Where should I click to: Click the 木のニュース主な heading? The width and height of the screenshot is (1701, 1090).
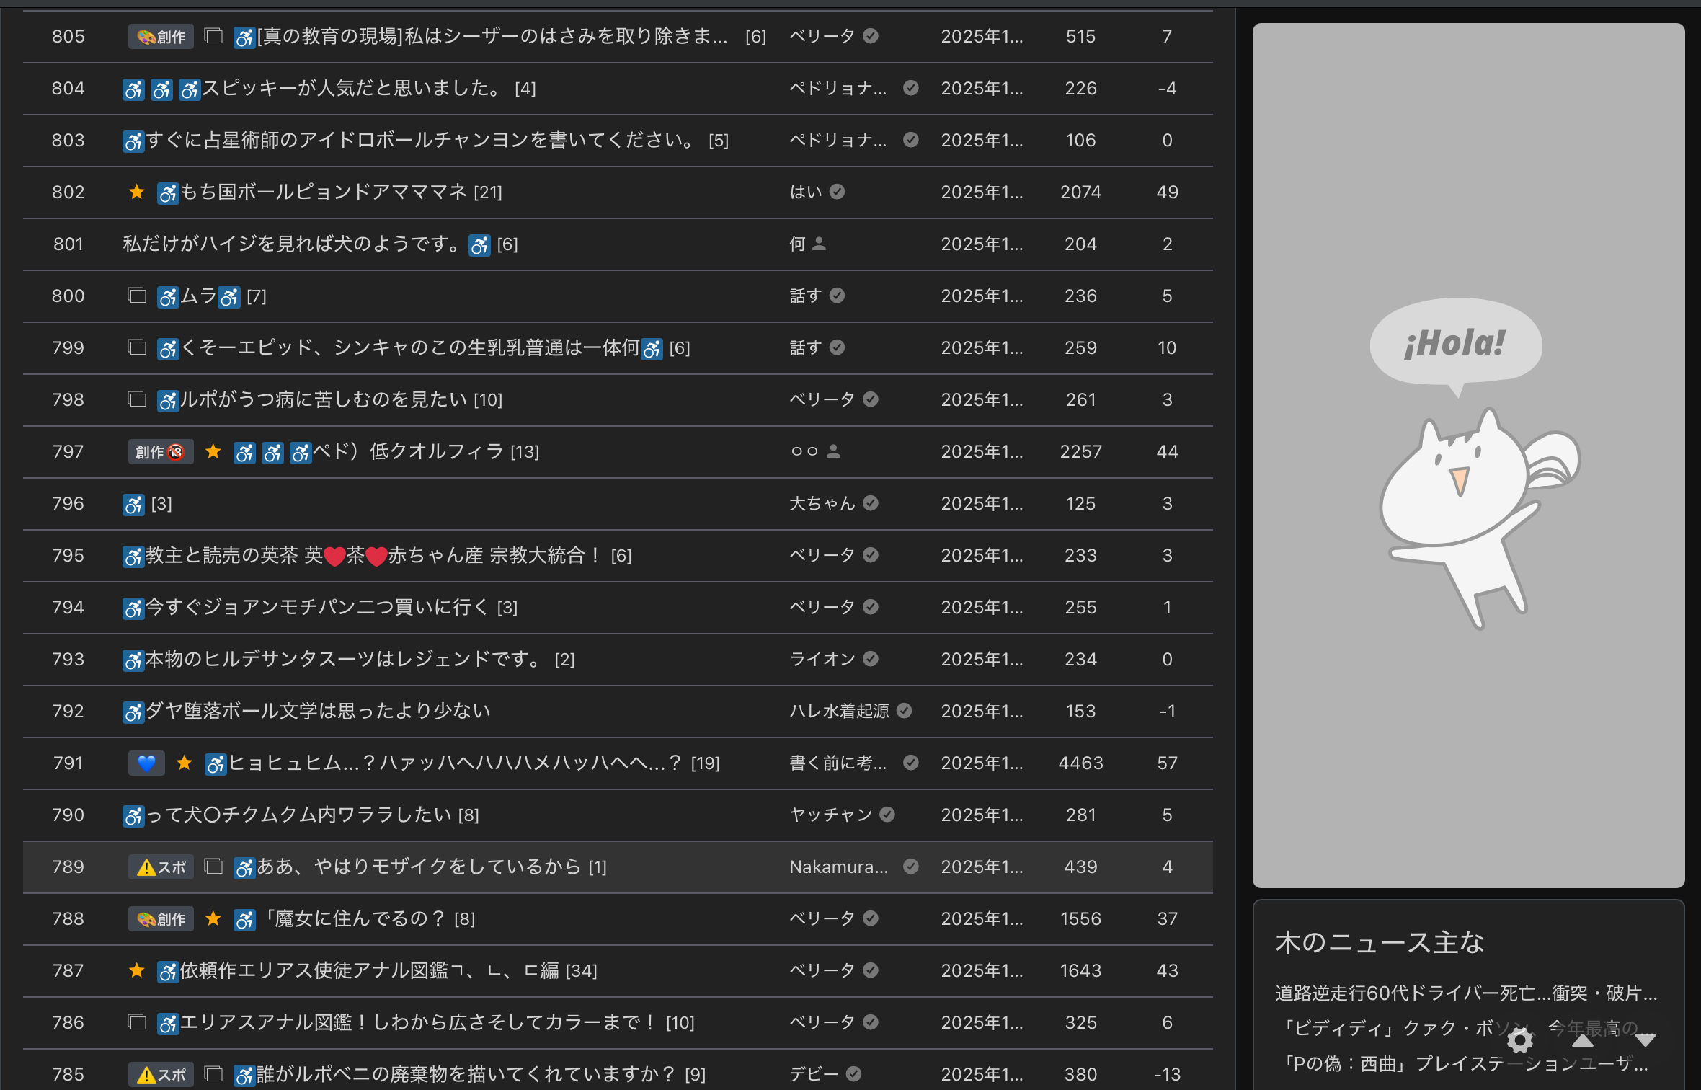coord(1380,942)
